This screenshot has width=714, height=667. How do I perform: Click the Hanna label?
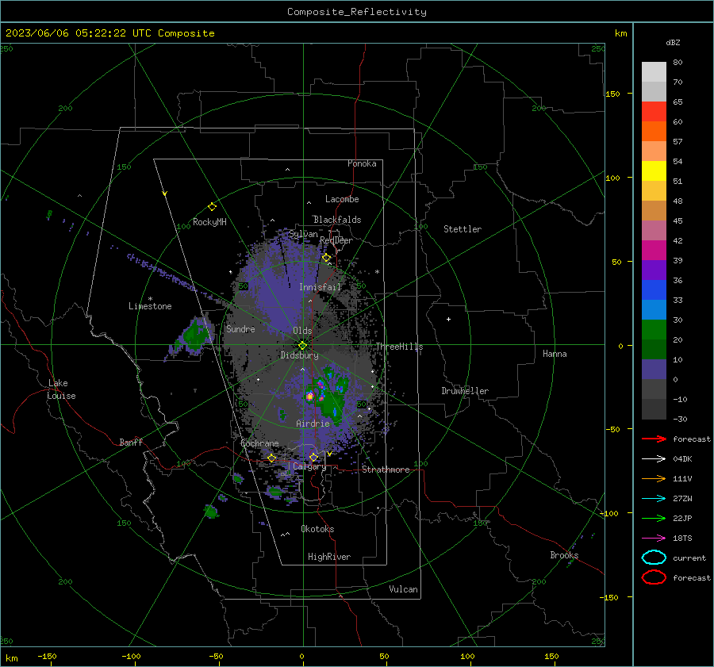[555, 354]
